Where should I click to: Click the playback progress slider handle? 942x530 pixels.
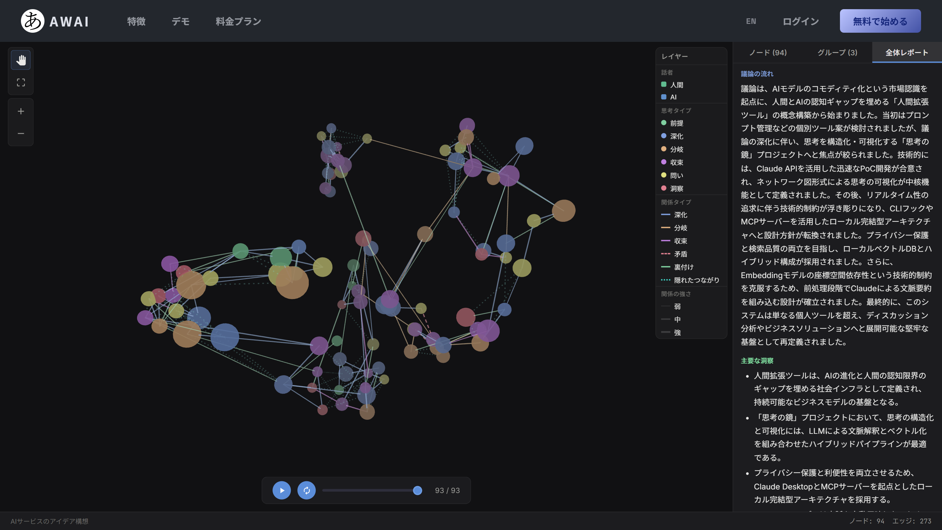point(417,490)
